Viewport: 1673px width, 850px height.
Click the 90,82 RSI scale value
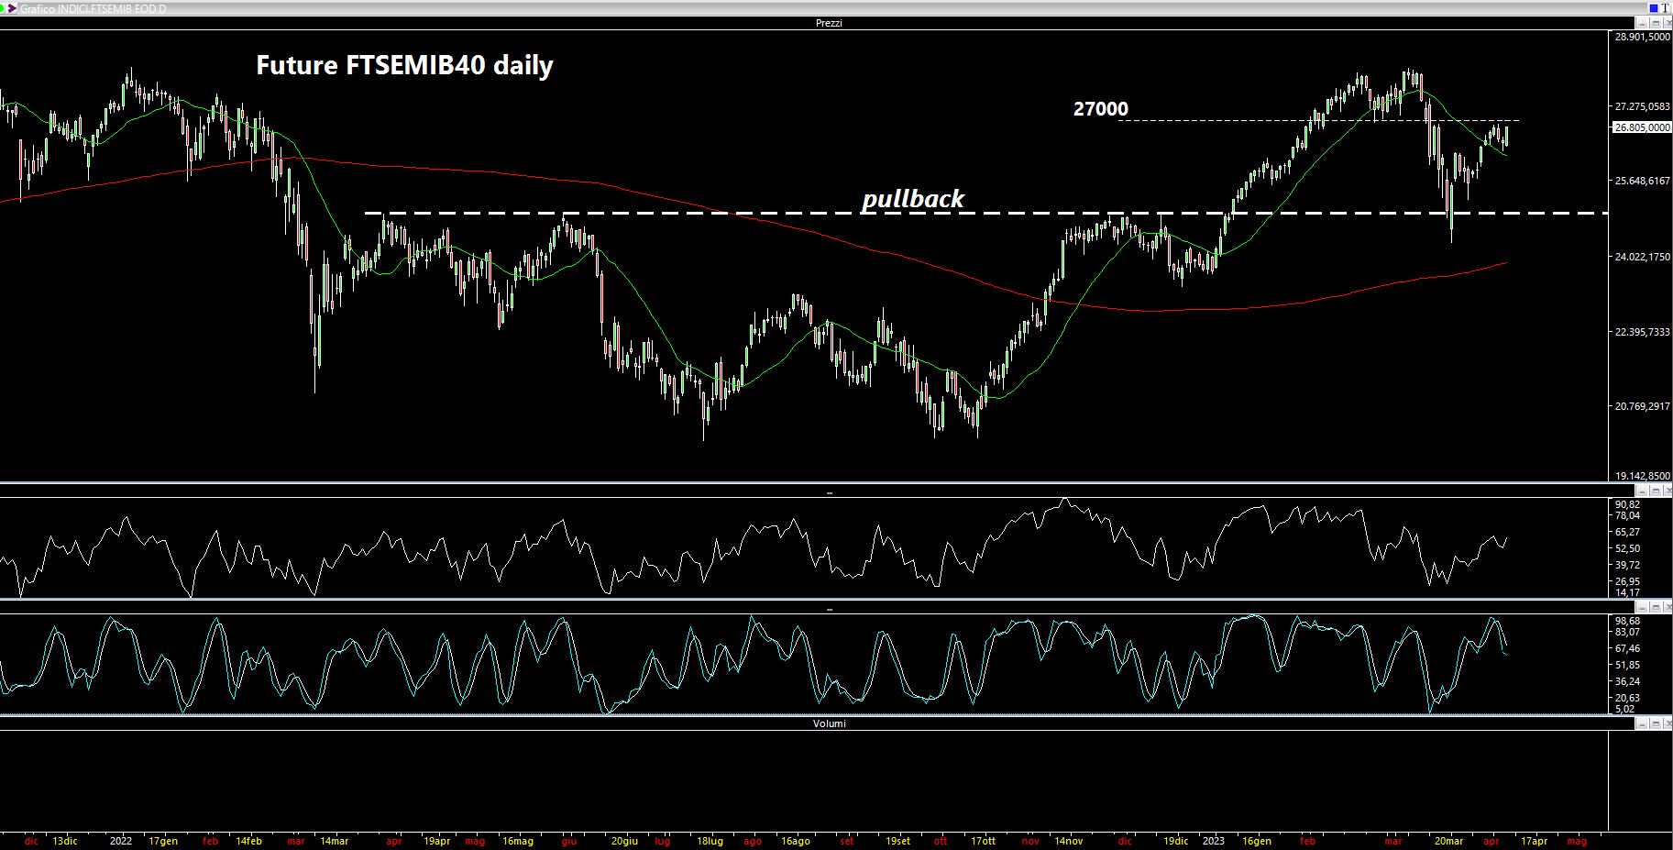pyautogui.click(x=1627, y=504)
